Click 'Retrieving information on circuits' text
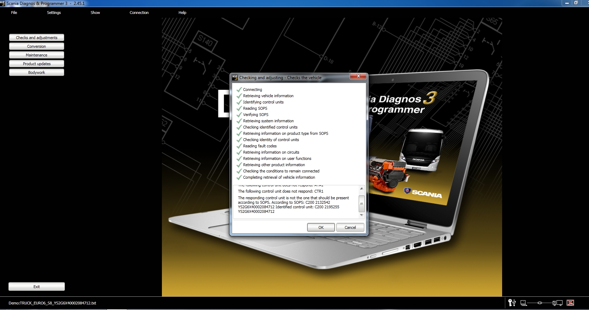The height and width of the screenshot is (310, 589). tap(271, 152)
